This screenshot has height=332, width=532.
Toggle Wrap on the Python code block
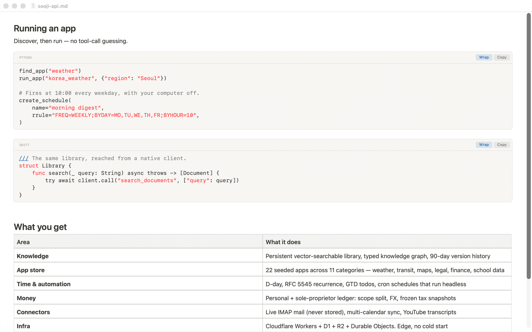[484, 58]
